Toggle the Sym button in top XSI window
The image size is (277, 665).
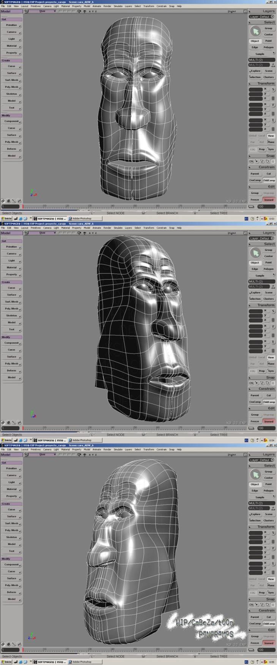(x=271, y=149)
